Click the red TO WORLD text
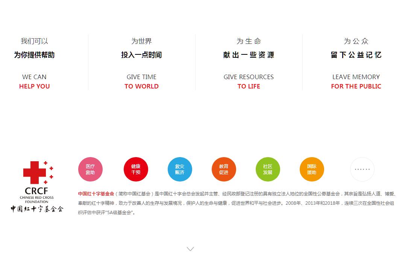408x264 pixels. pos(141,86)
